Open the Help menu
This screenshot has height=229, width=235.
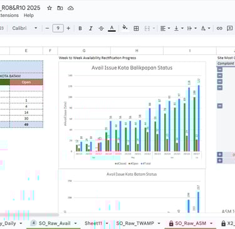click(x=29, y=15)
